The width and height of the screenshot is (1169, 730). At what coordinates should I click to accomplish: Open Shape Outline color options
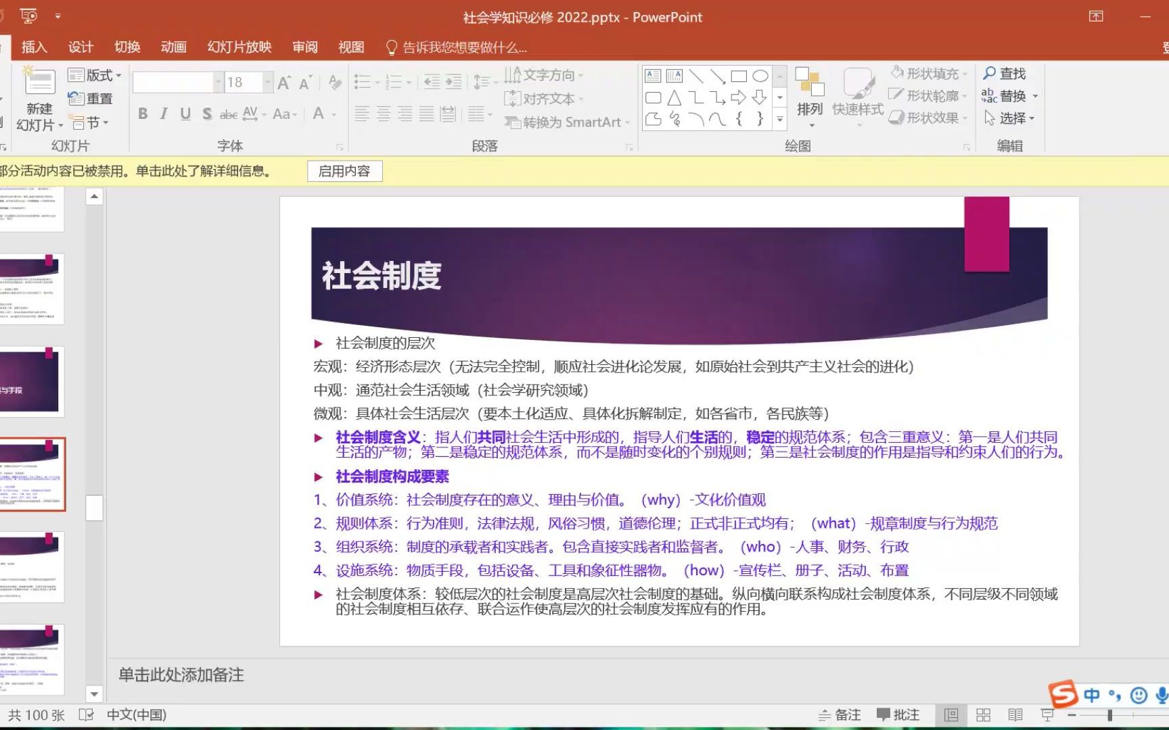(x=928, y=96)
